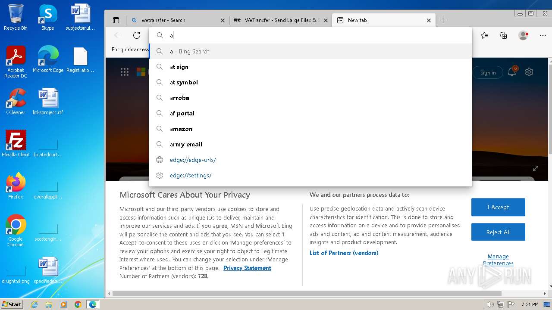Click the Sign in button on MSN

[488, 73]
